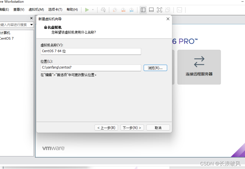Open the 查看(V) menu
Screen dimensions: 245x169
[x=19, y=9]
